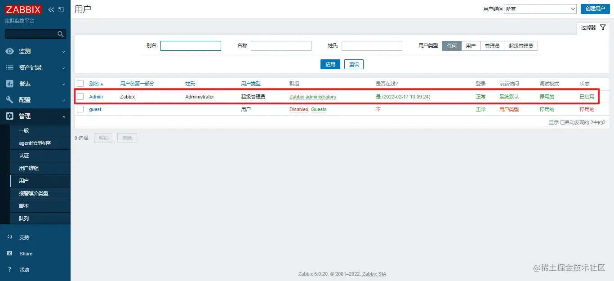Sort by 用户名第一部分 column header
This screenshot has width=614, height=281.
pyautogui.click(x=137, y=84)
